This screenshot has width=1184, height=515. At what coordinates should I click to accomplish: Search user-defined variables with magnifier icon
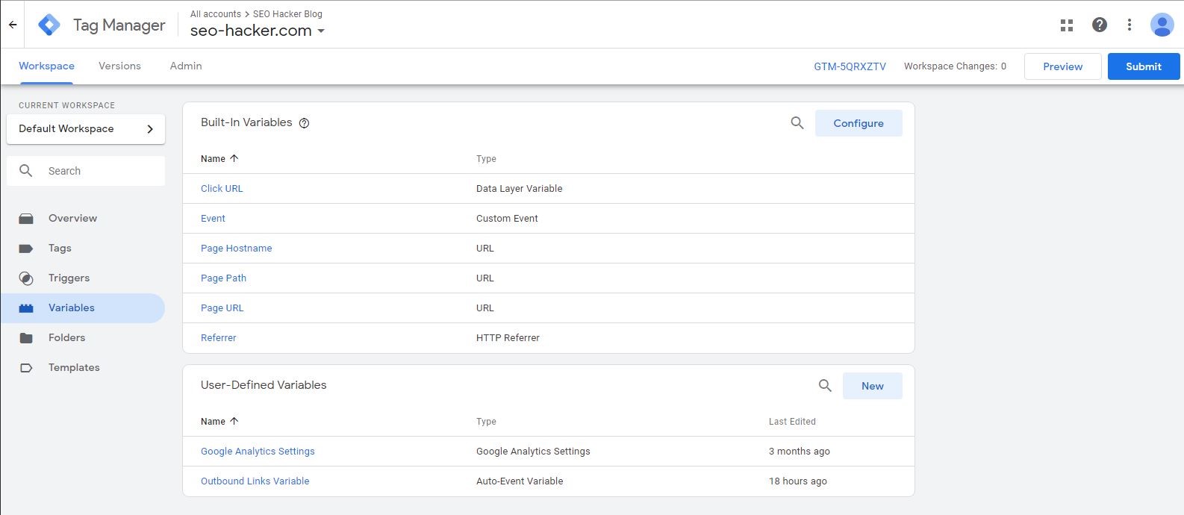point(825,386)
